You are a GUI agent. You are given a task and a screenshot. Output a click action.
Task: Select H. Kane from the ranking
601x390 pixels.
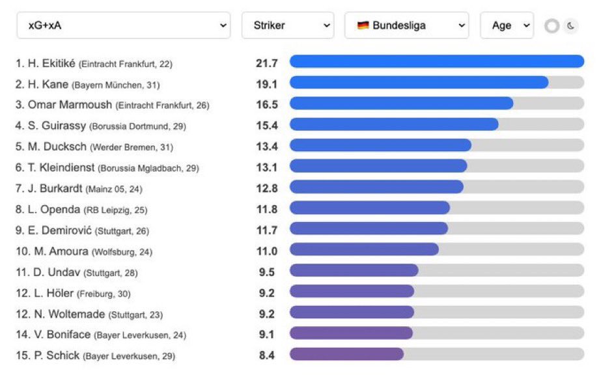coord(48,84)
